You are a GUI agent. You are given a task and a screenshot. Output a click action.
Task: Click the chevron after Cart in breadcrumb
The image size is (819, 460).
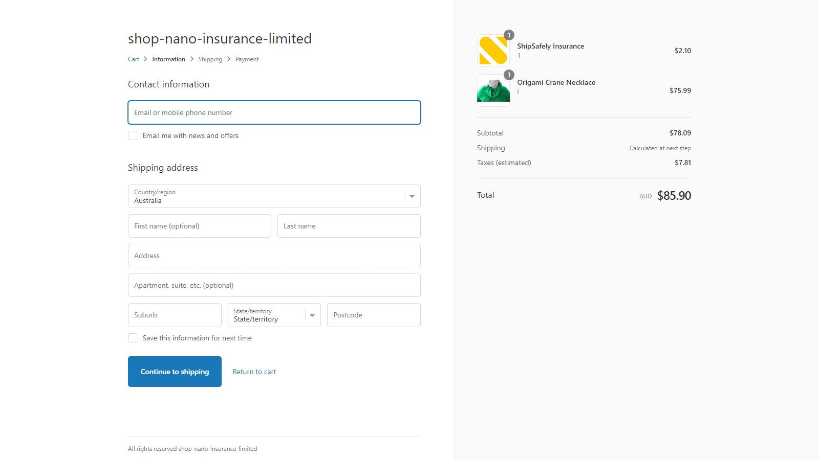[x=145, y=59]
